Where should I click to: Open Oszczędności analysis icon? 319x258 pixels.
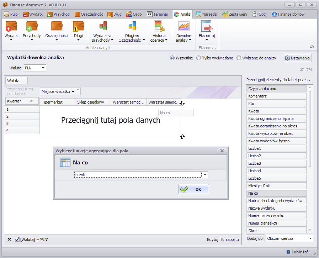coord(57,27)
